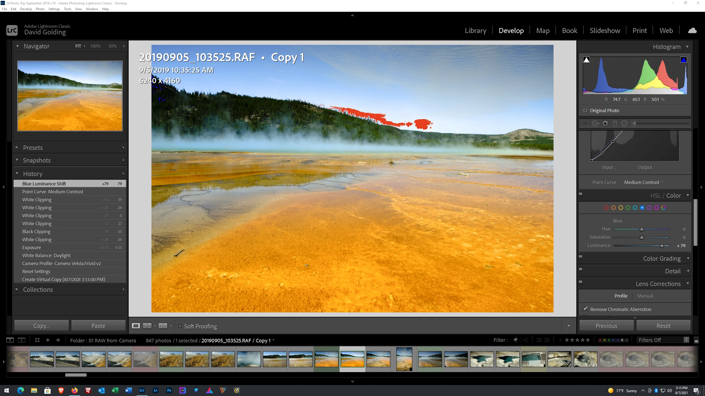Click the Grid view icon in filmstrip bar
This screenshot has height=396, width=705.
pyautogui.click(x=37, y=340)
